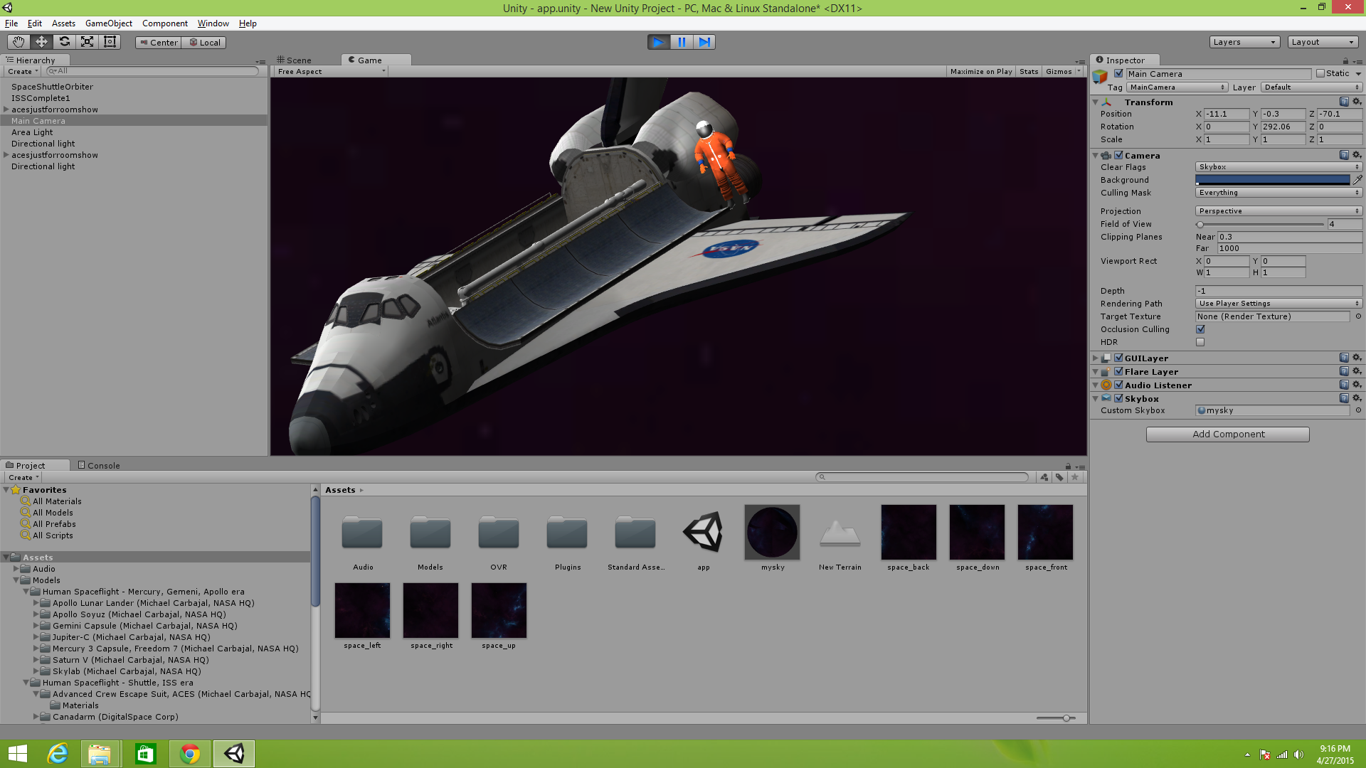Select the Move tool icon

tap(41, 42)
